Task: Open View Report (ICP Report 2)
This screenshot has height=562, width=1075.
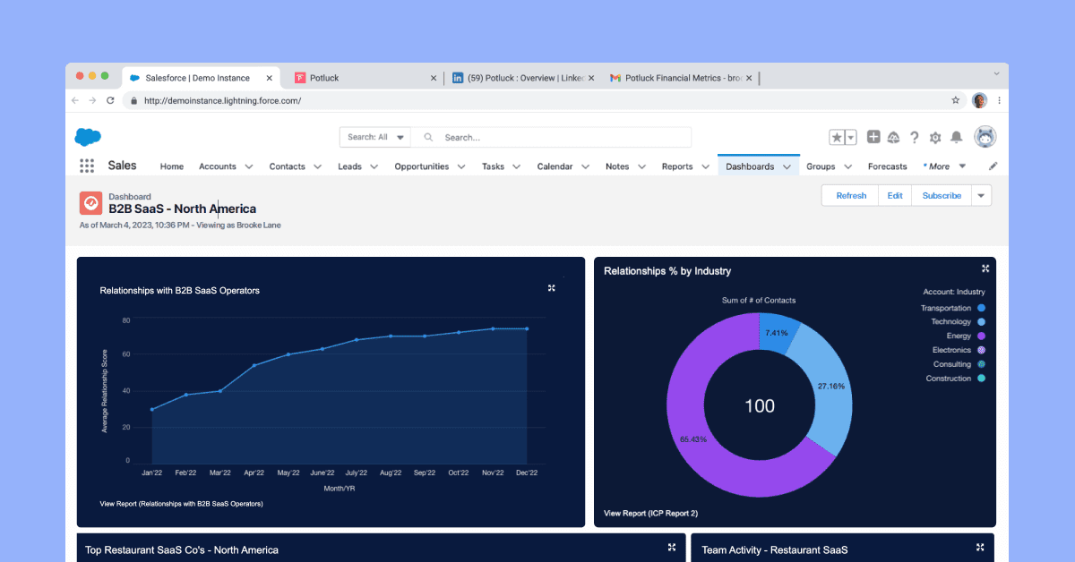Action: 650,514
